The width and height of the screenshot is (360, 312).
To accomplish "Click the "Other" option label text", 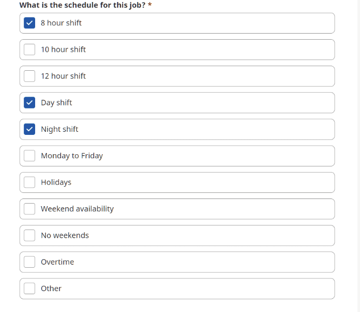I will coord(51,288).
